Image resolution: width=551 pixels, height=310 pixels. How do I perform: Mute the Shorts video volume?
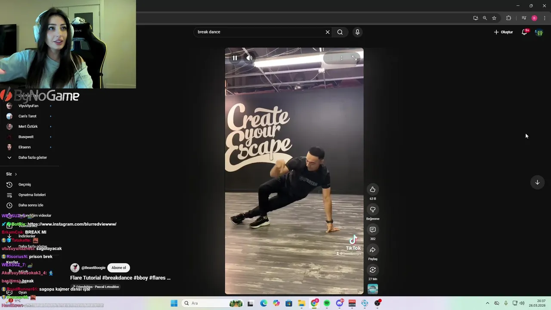(249, 58)
